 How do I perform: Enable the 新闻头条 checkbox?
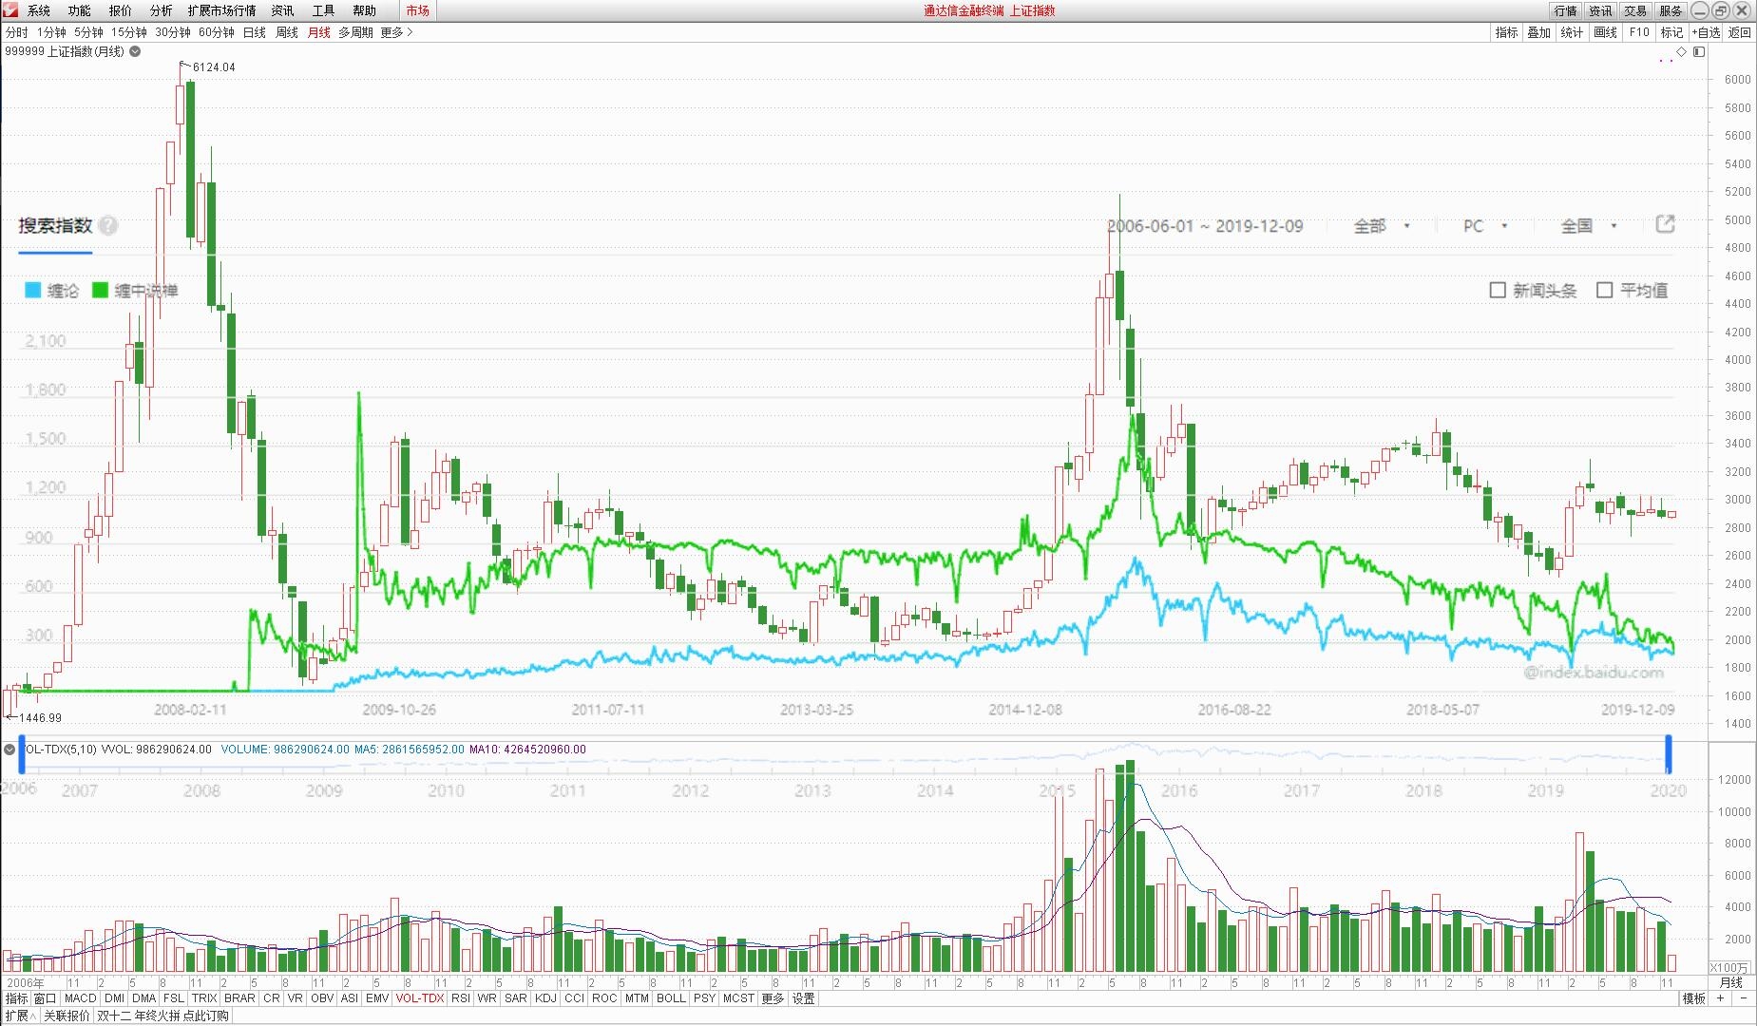click(1498, 290)
